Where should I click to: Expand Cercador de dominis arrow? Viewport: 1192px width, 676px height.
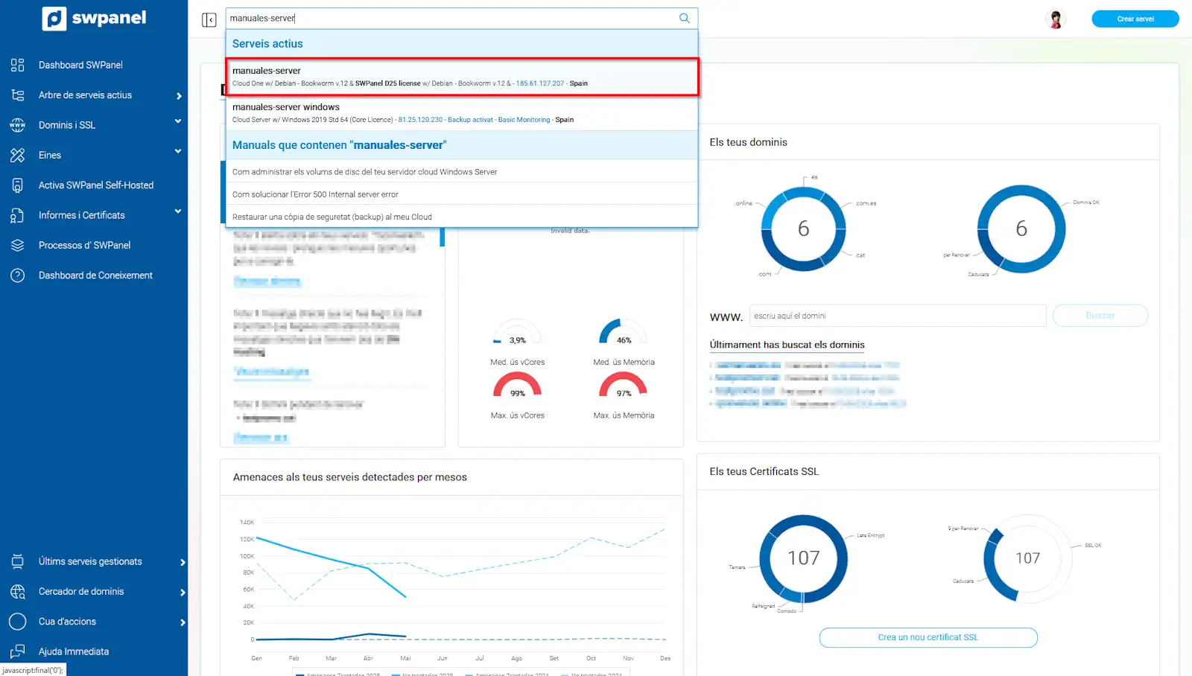pos(183,593)
